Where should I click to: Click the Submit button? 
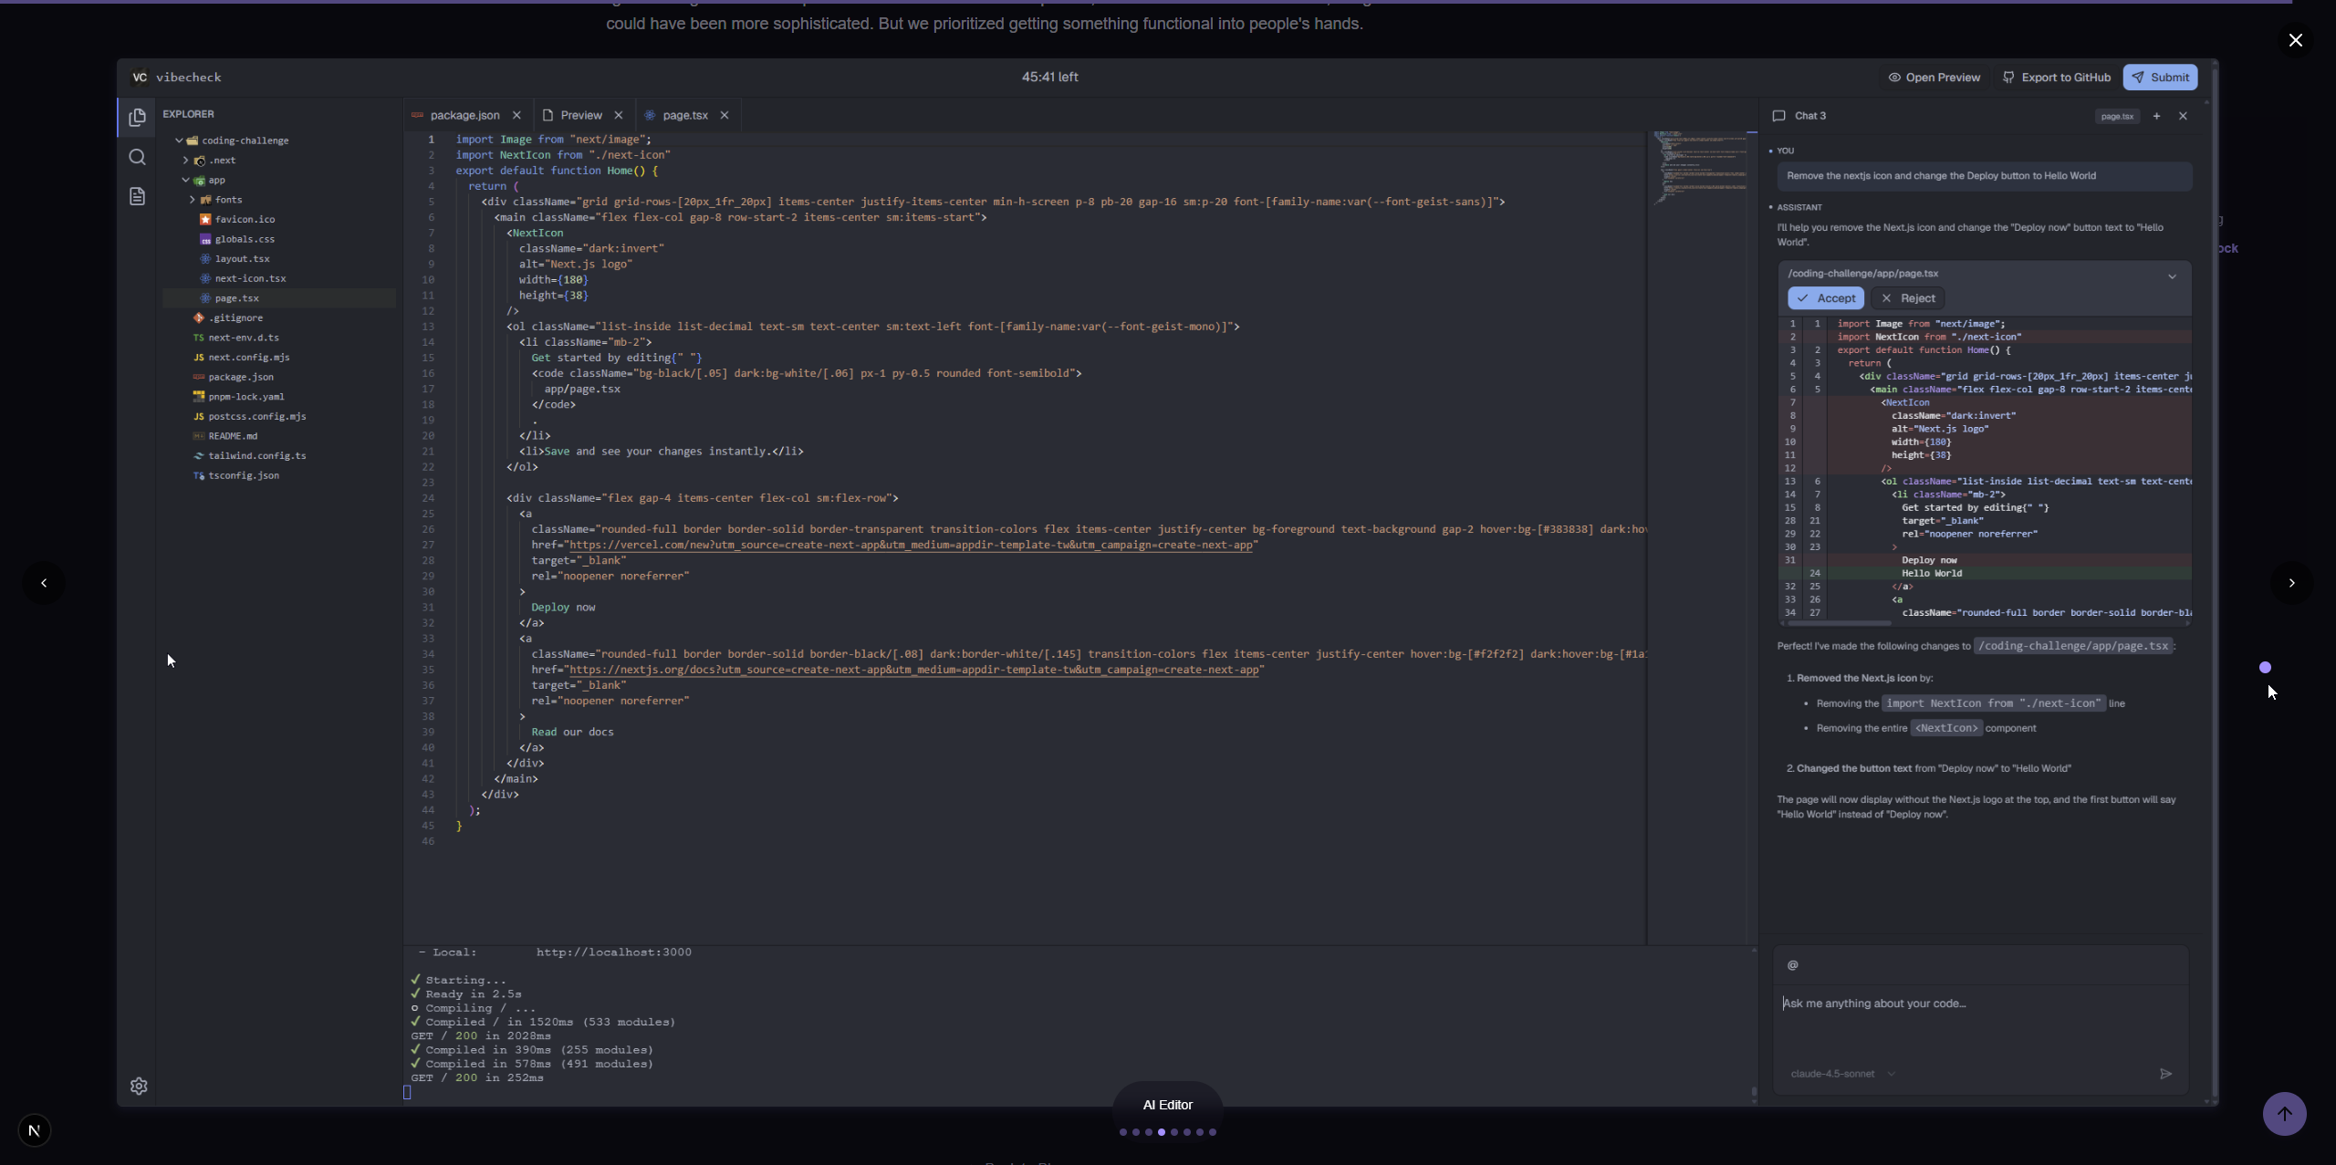(2159, 78)
